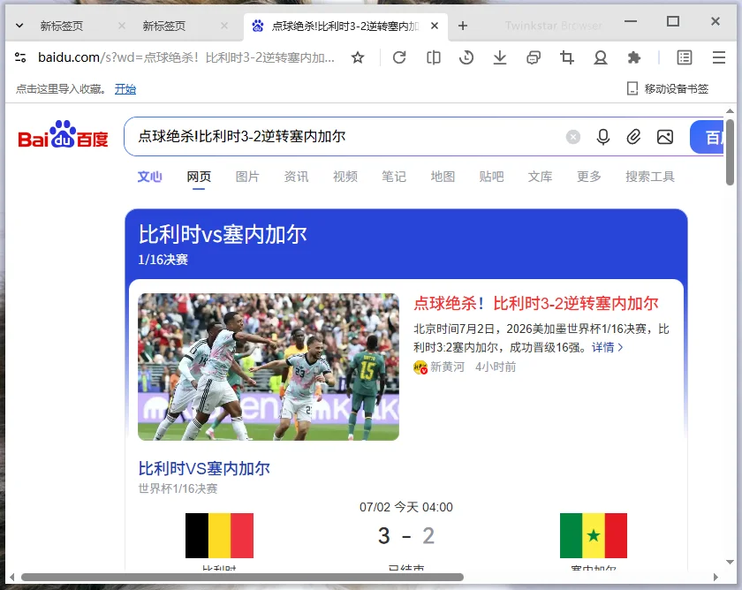
Task: Switch to the 图片 search tab
Action: click(x=247, y=177)
